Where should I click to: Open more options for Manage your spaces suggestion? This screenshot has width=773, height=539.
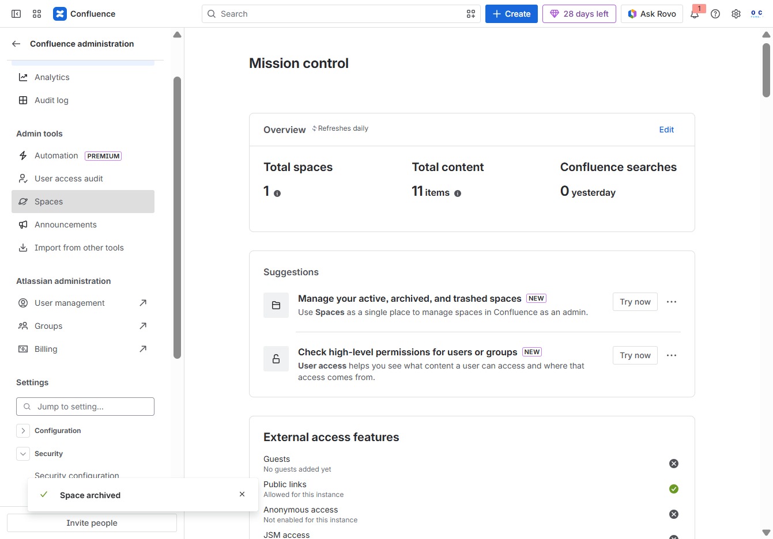point(672,302)
